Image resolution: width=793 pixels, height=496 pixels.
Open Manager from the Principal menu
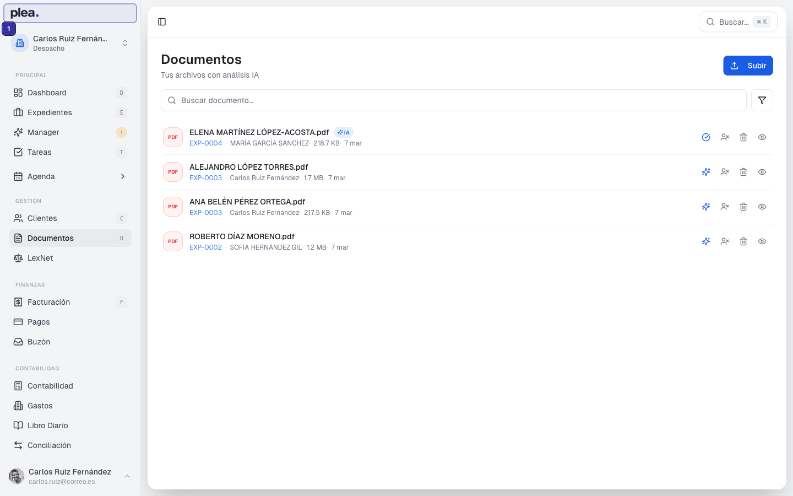click(42, 132)
